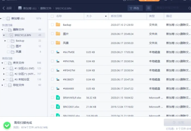Viewport: 191px width, 131px height.
Task: Expand the 存在文件 tree node
Action: pyautogui.click(x=2, y=85)
